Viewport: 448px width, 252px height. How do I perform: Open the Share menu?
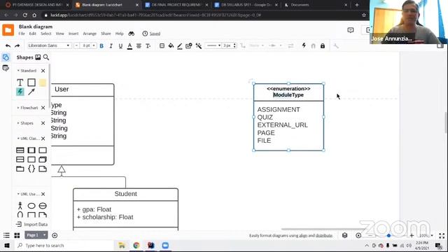coord(106,34)
